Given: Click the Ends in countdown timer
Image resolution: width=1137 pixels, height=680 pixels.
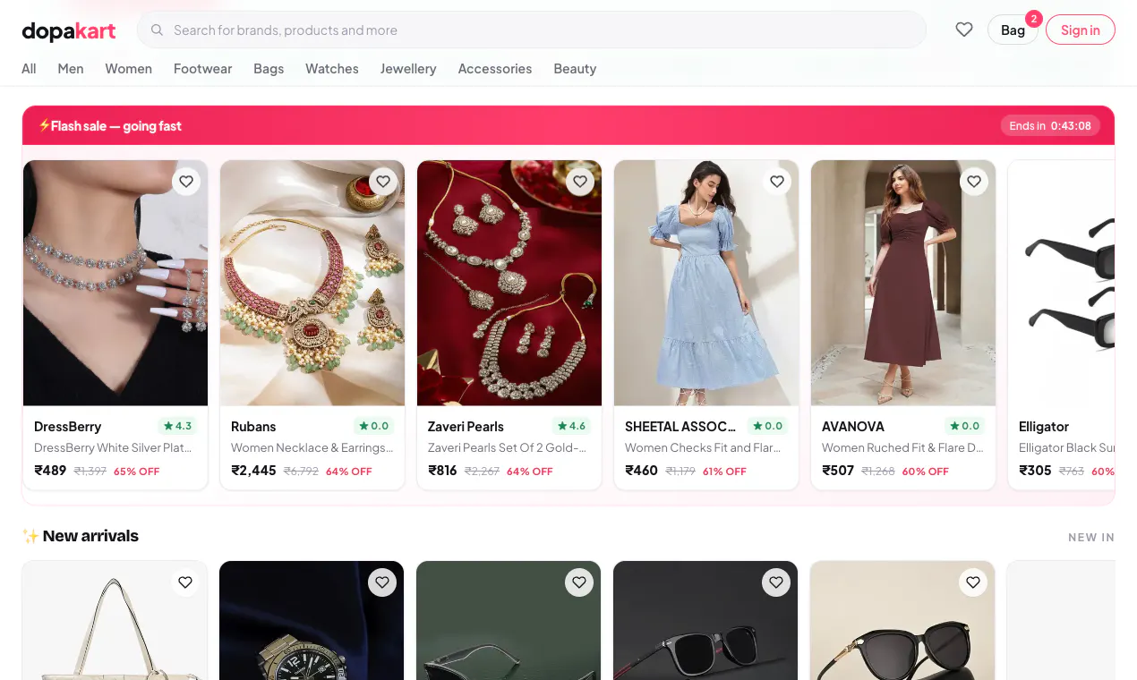Looking at the screenshot, I should tap(1050, 126).
